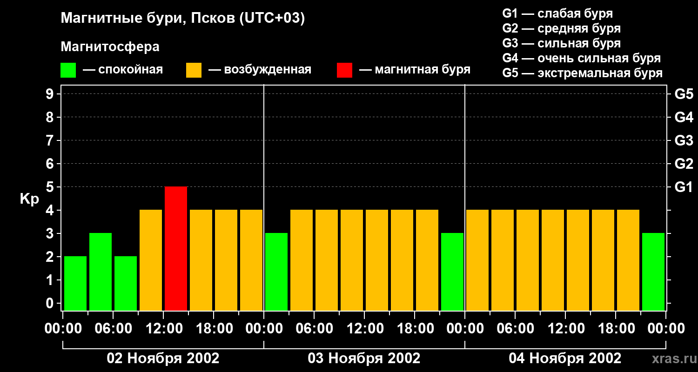Click the red 'магнитная буря' legend swatch
The image size is (698, 372).
[x=344, y=70]
